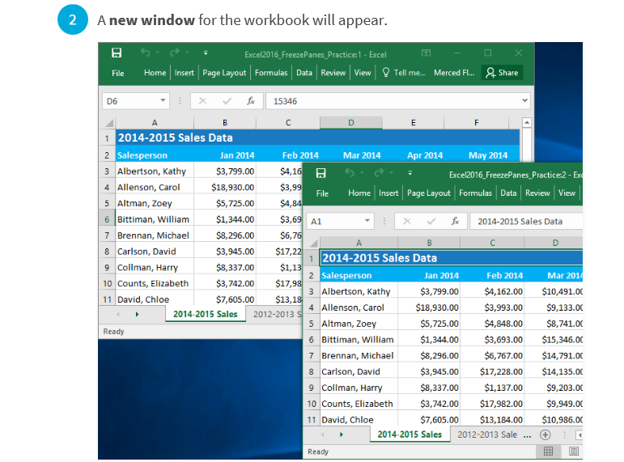
Task: Switch to Page Layout view in status bar
Action: tap(574, 451)
